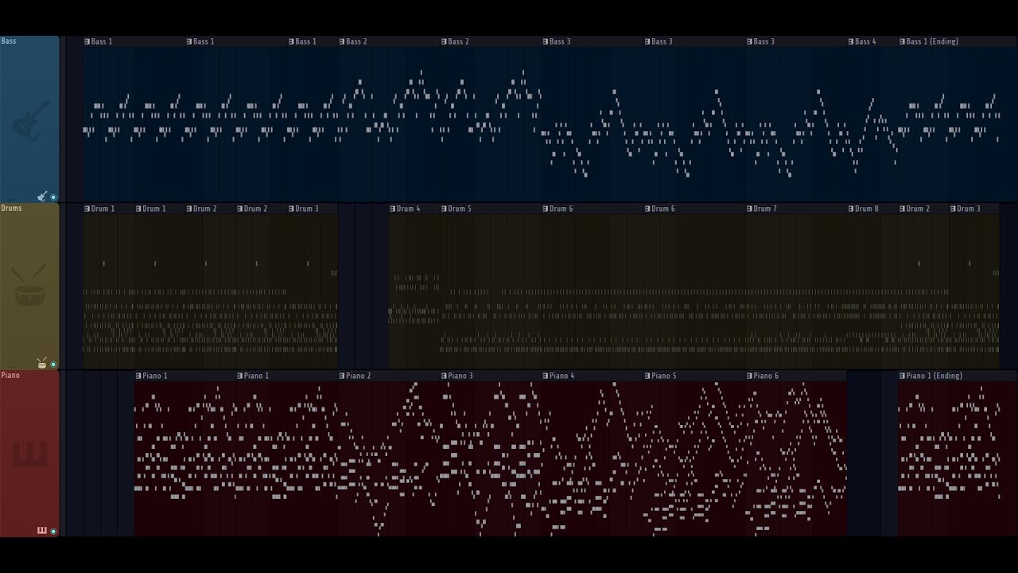Open the Drum 4 clip menu icon

[393, 209]
